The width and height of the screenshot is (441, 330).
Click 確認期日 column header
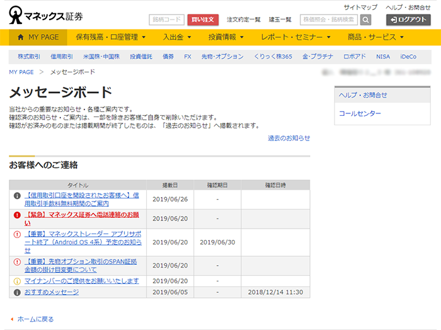click(217, 185)
